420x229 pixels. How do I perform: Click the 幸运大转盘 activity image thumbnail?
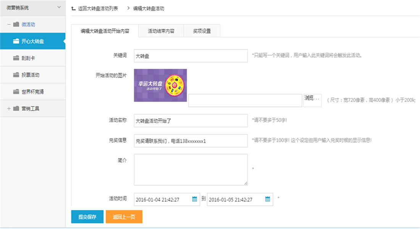(160, 85)
